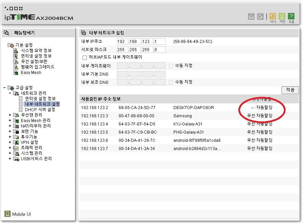Toggle 수동 지정 checkbox for 내부 게이트웨이

coord(171,66)
